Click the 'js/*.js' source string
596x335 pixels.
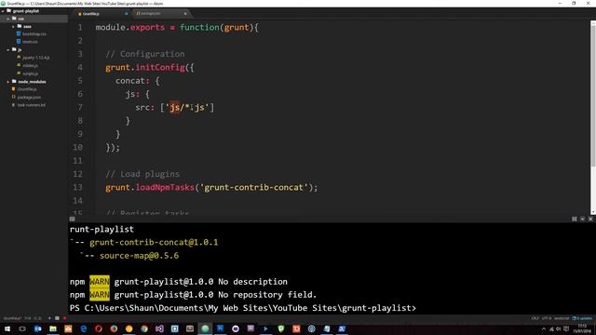[187, 108]
